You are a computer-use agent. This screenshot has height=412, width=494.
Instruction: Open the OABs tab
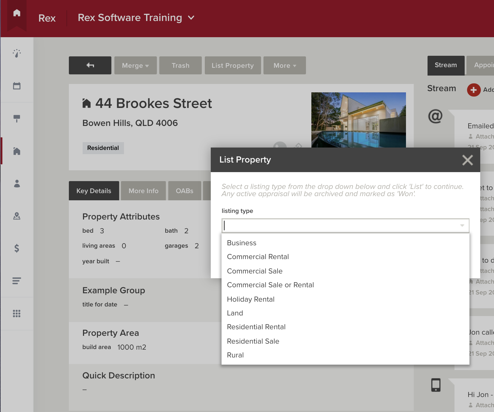coord(184,191)
